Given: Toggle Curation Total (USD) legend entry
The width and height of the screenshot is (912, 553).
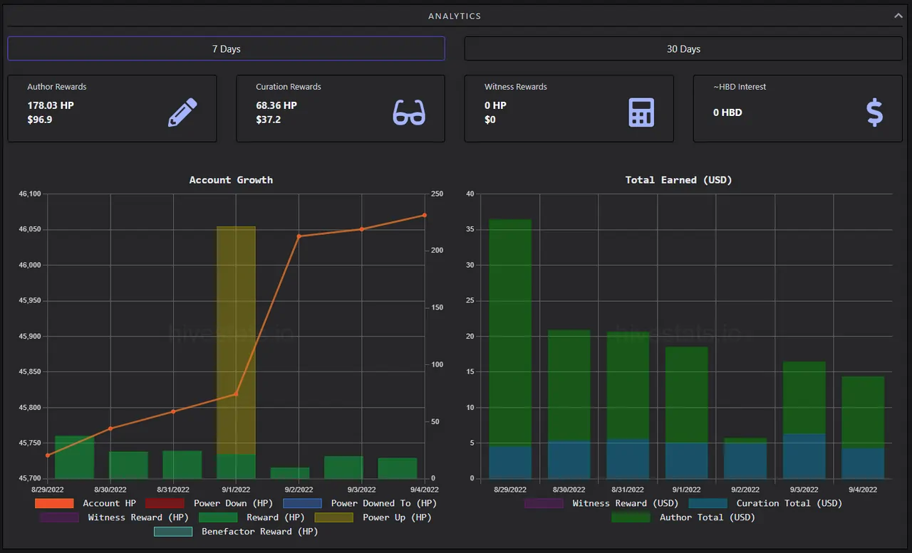Looking at the screenshot, I should tap(765, 503).
